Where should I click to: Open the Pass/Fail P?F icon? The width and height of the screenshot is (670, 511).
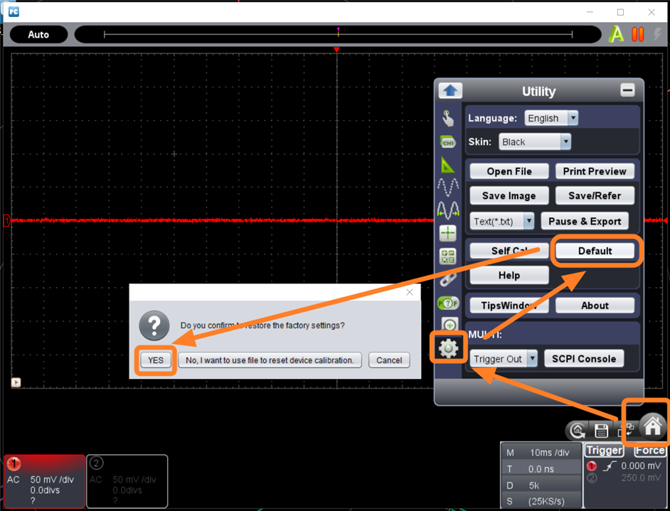[x=448, y=303]
